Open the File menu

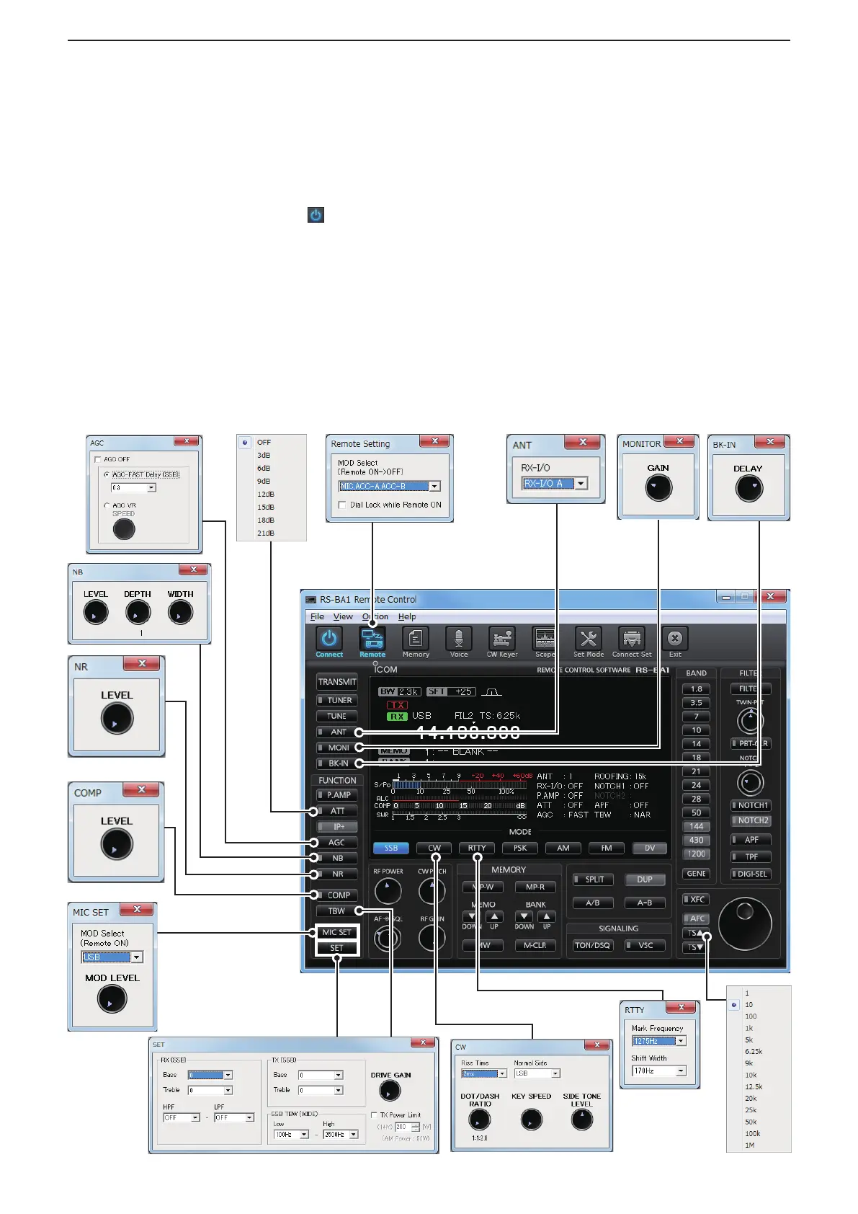(x=317, y=616)
